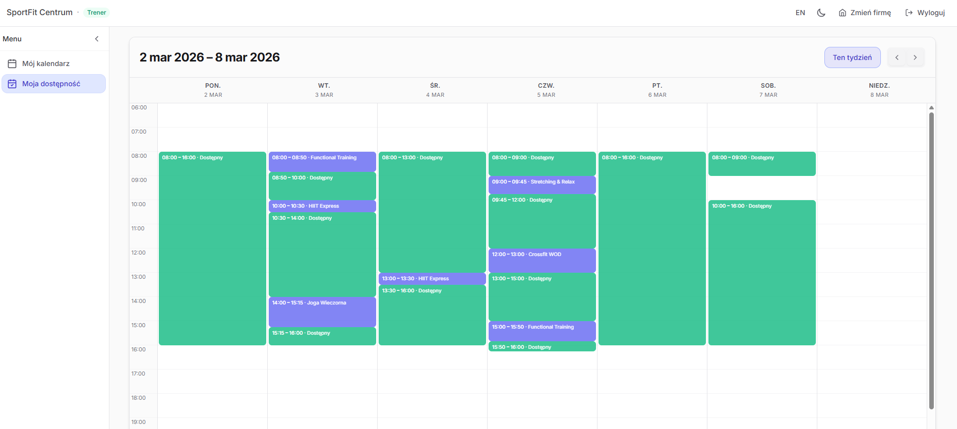Click the SportFit Centrum title link

39,13
